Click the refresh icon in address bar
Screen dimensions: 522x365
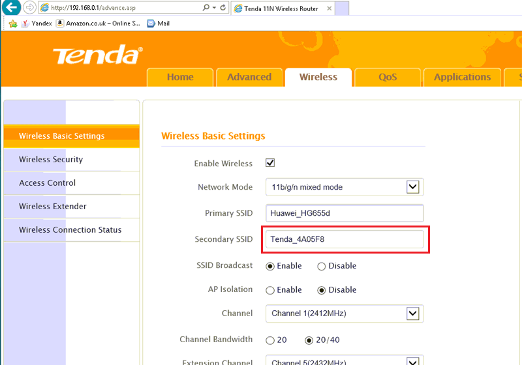223,7
